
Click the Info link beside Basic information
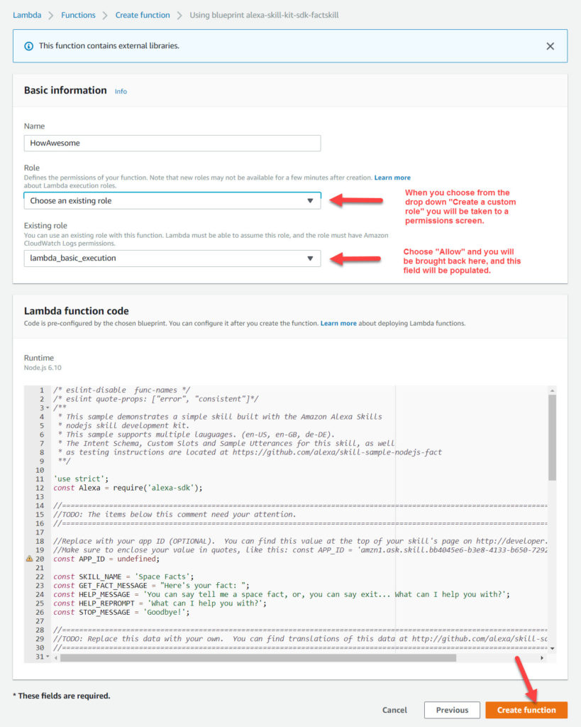point(120,91)
